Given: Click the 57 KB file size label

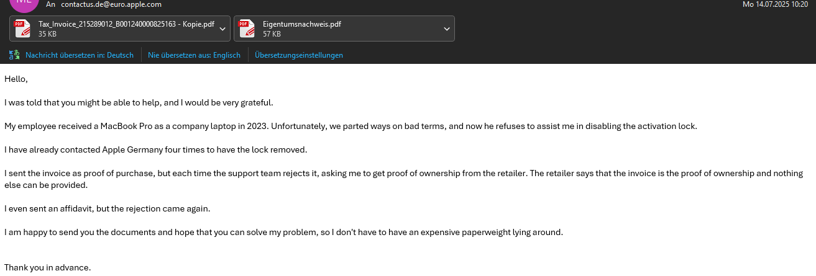Looking at the screenshot, I should pos(272,34).
